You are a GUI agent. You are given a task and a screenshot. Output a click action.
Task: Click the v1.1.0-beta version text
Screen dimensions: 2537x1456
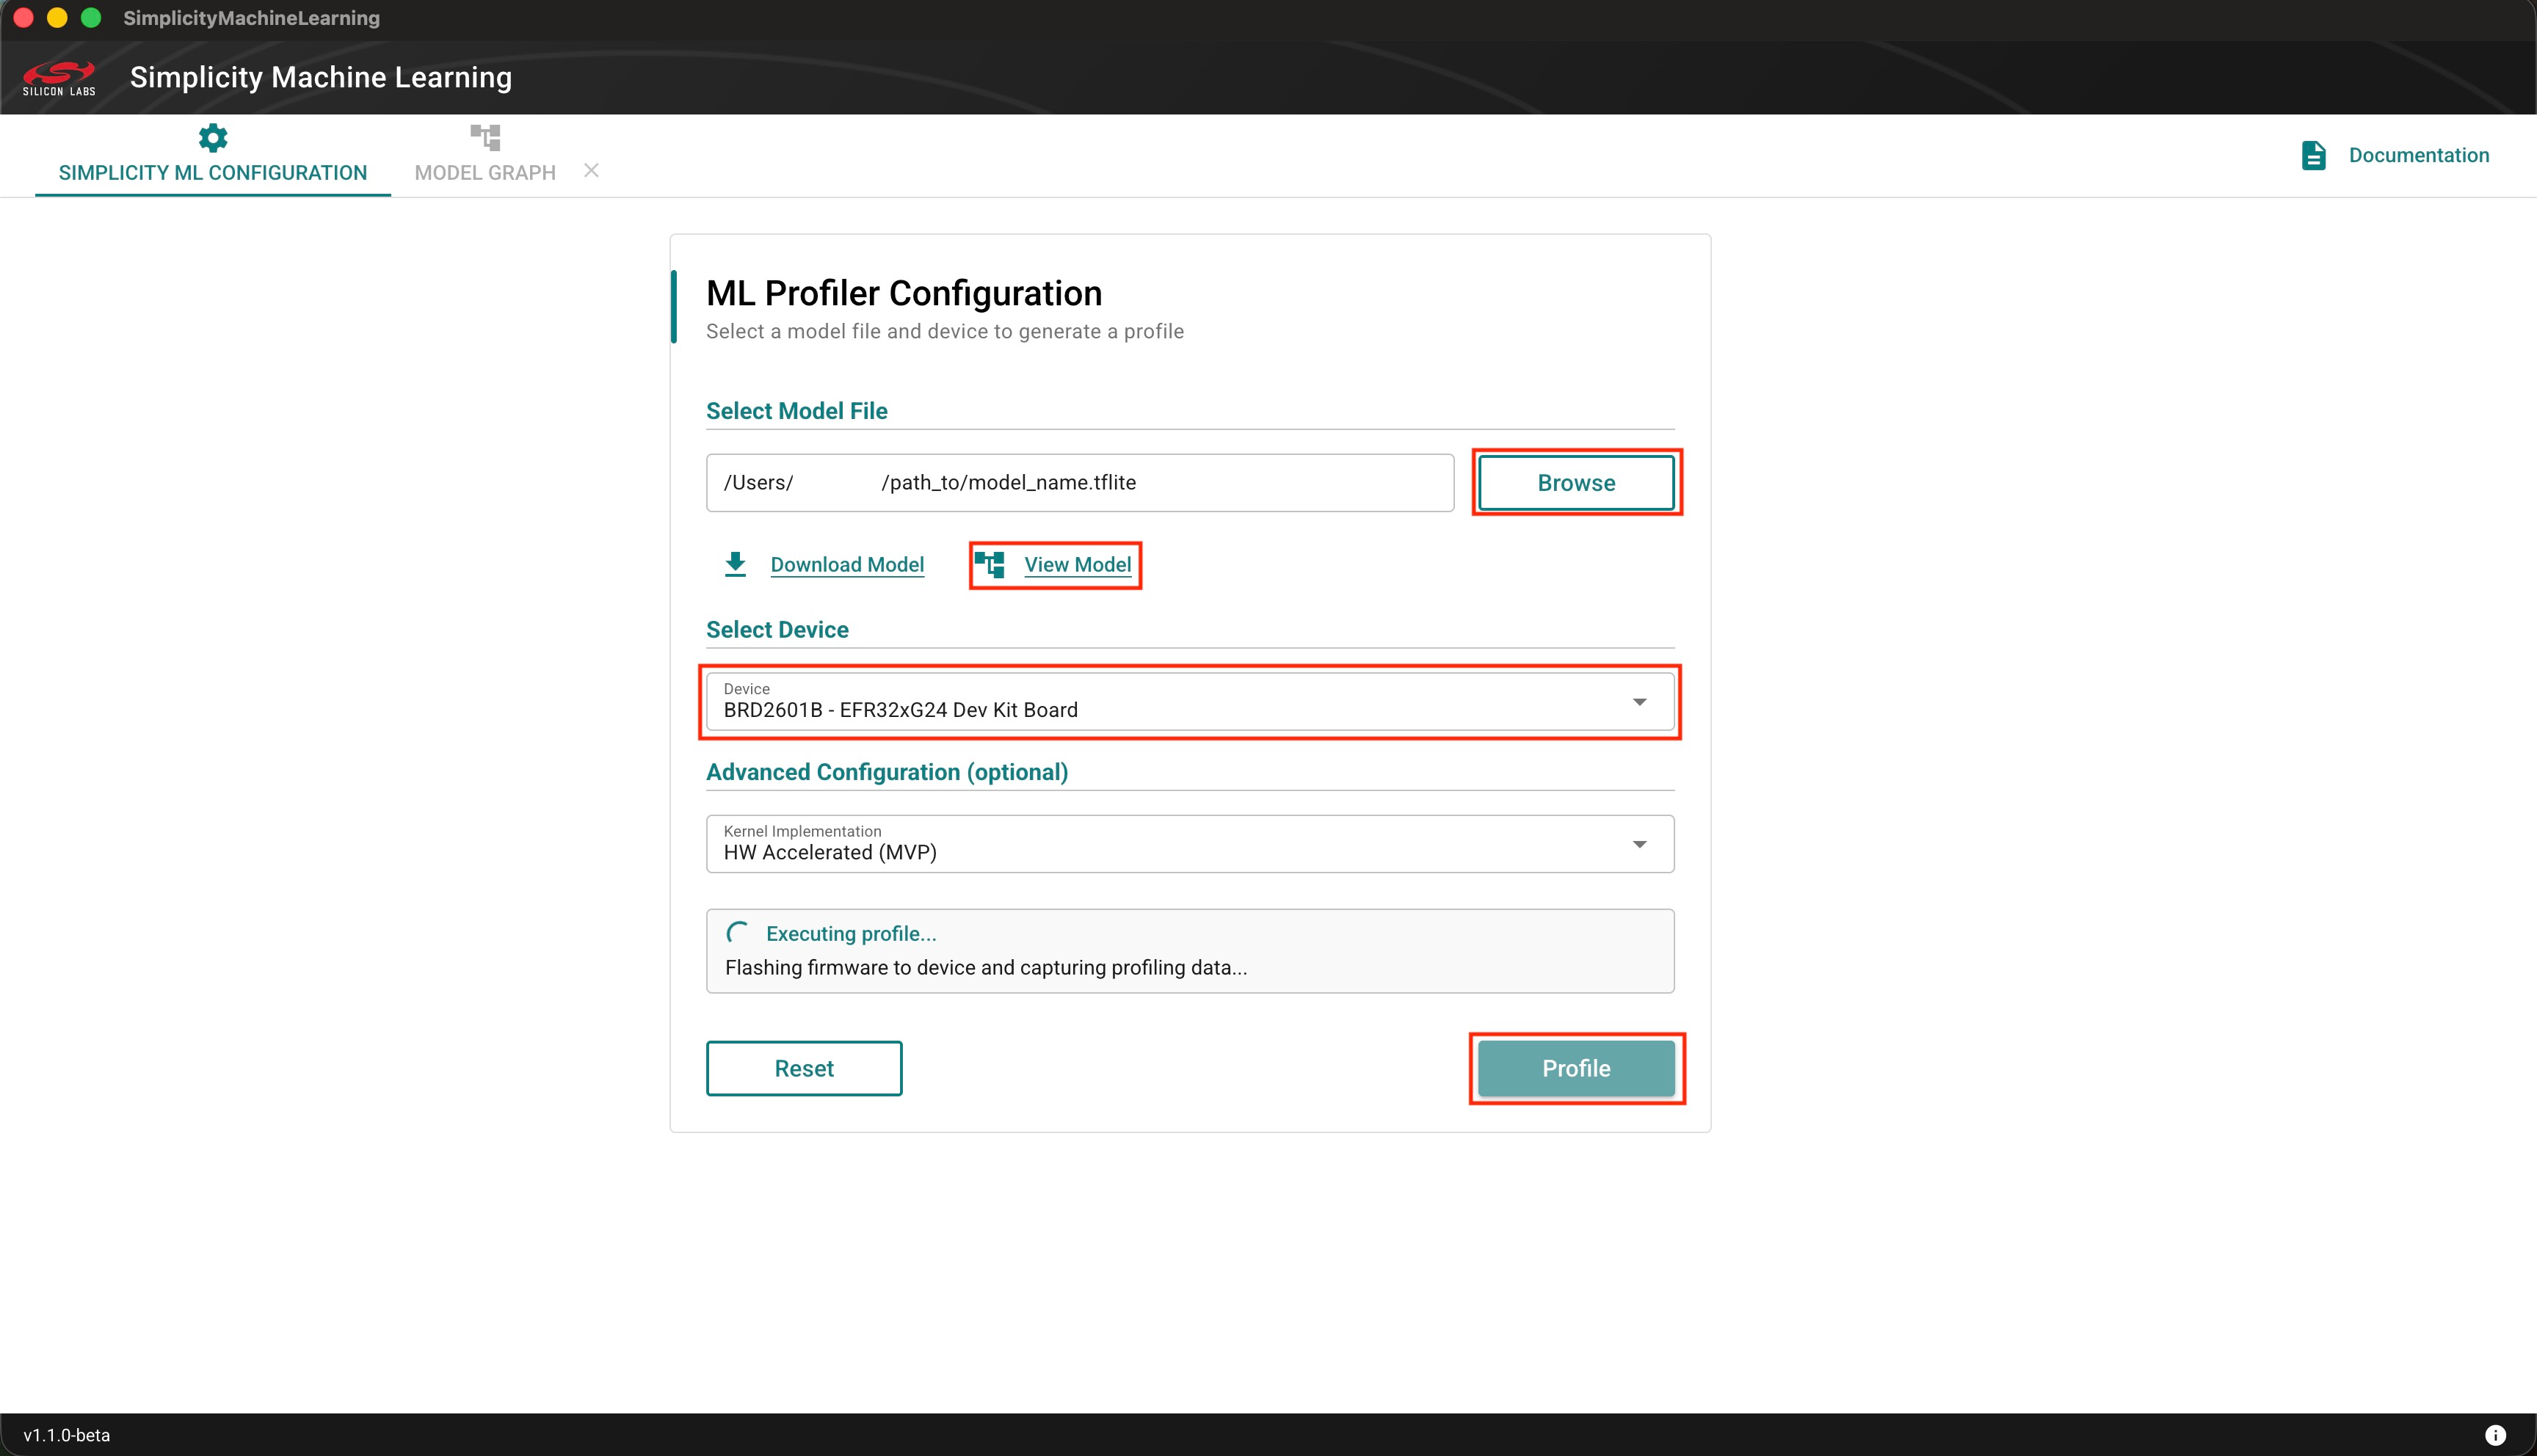[67, 1435]
